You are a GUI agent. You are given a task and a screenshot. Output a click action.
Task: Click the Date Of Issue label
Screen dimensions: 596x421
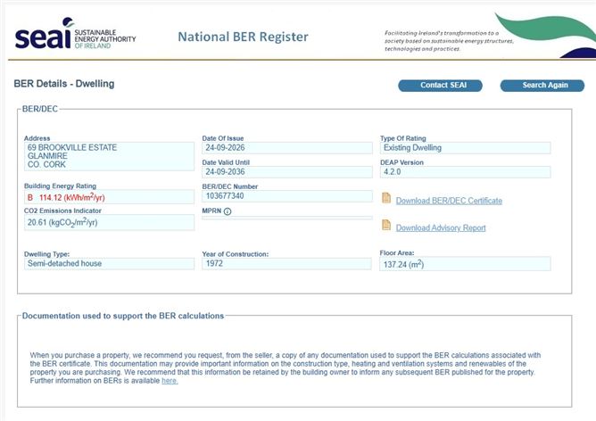pos(223,138)
